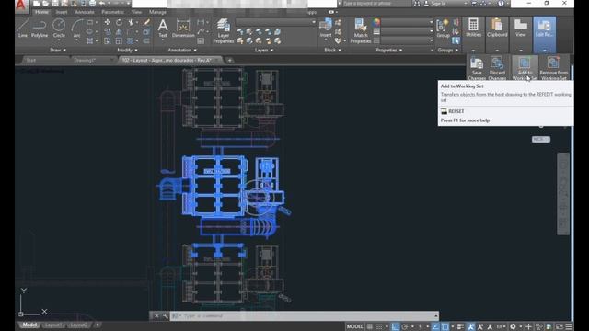589x331 pixels.
Task: Toggle polar tracking in status bar
Action: point(405,327)
